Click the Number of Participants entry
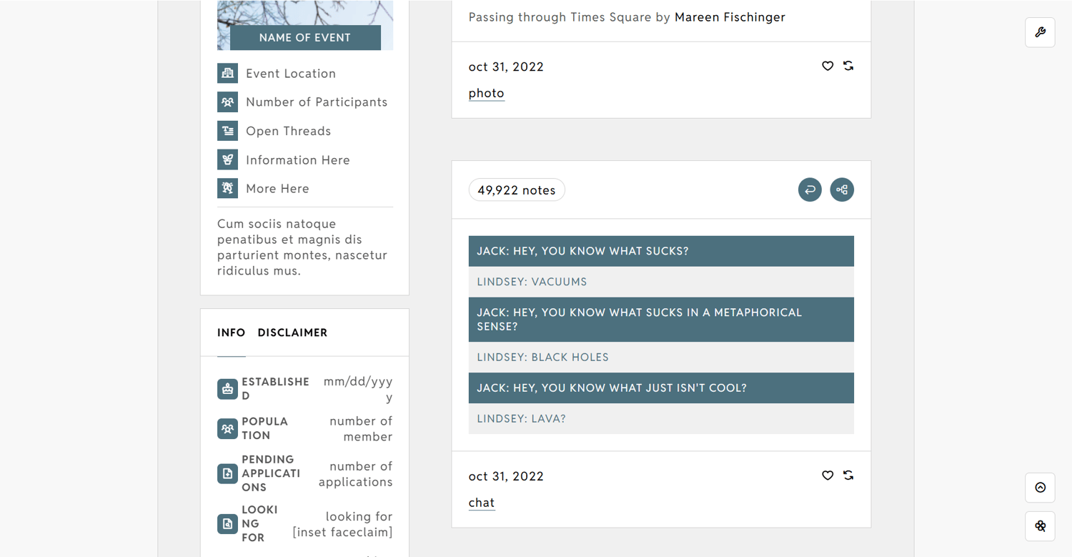The height and width of the screenshot is (557, 1072). [x=316, y=102]
